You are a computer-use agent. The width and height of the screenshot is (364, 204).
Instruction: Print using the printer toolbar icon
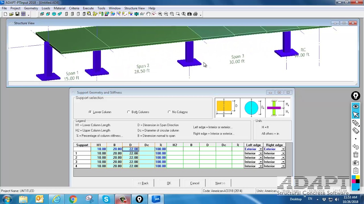click(195, 14)
